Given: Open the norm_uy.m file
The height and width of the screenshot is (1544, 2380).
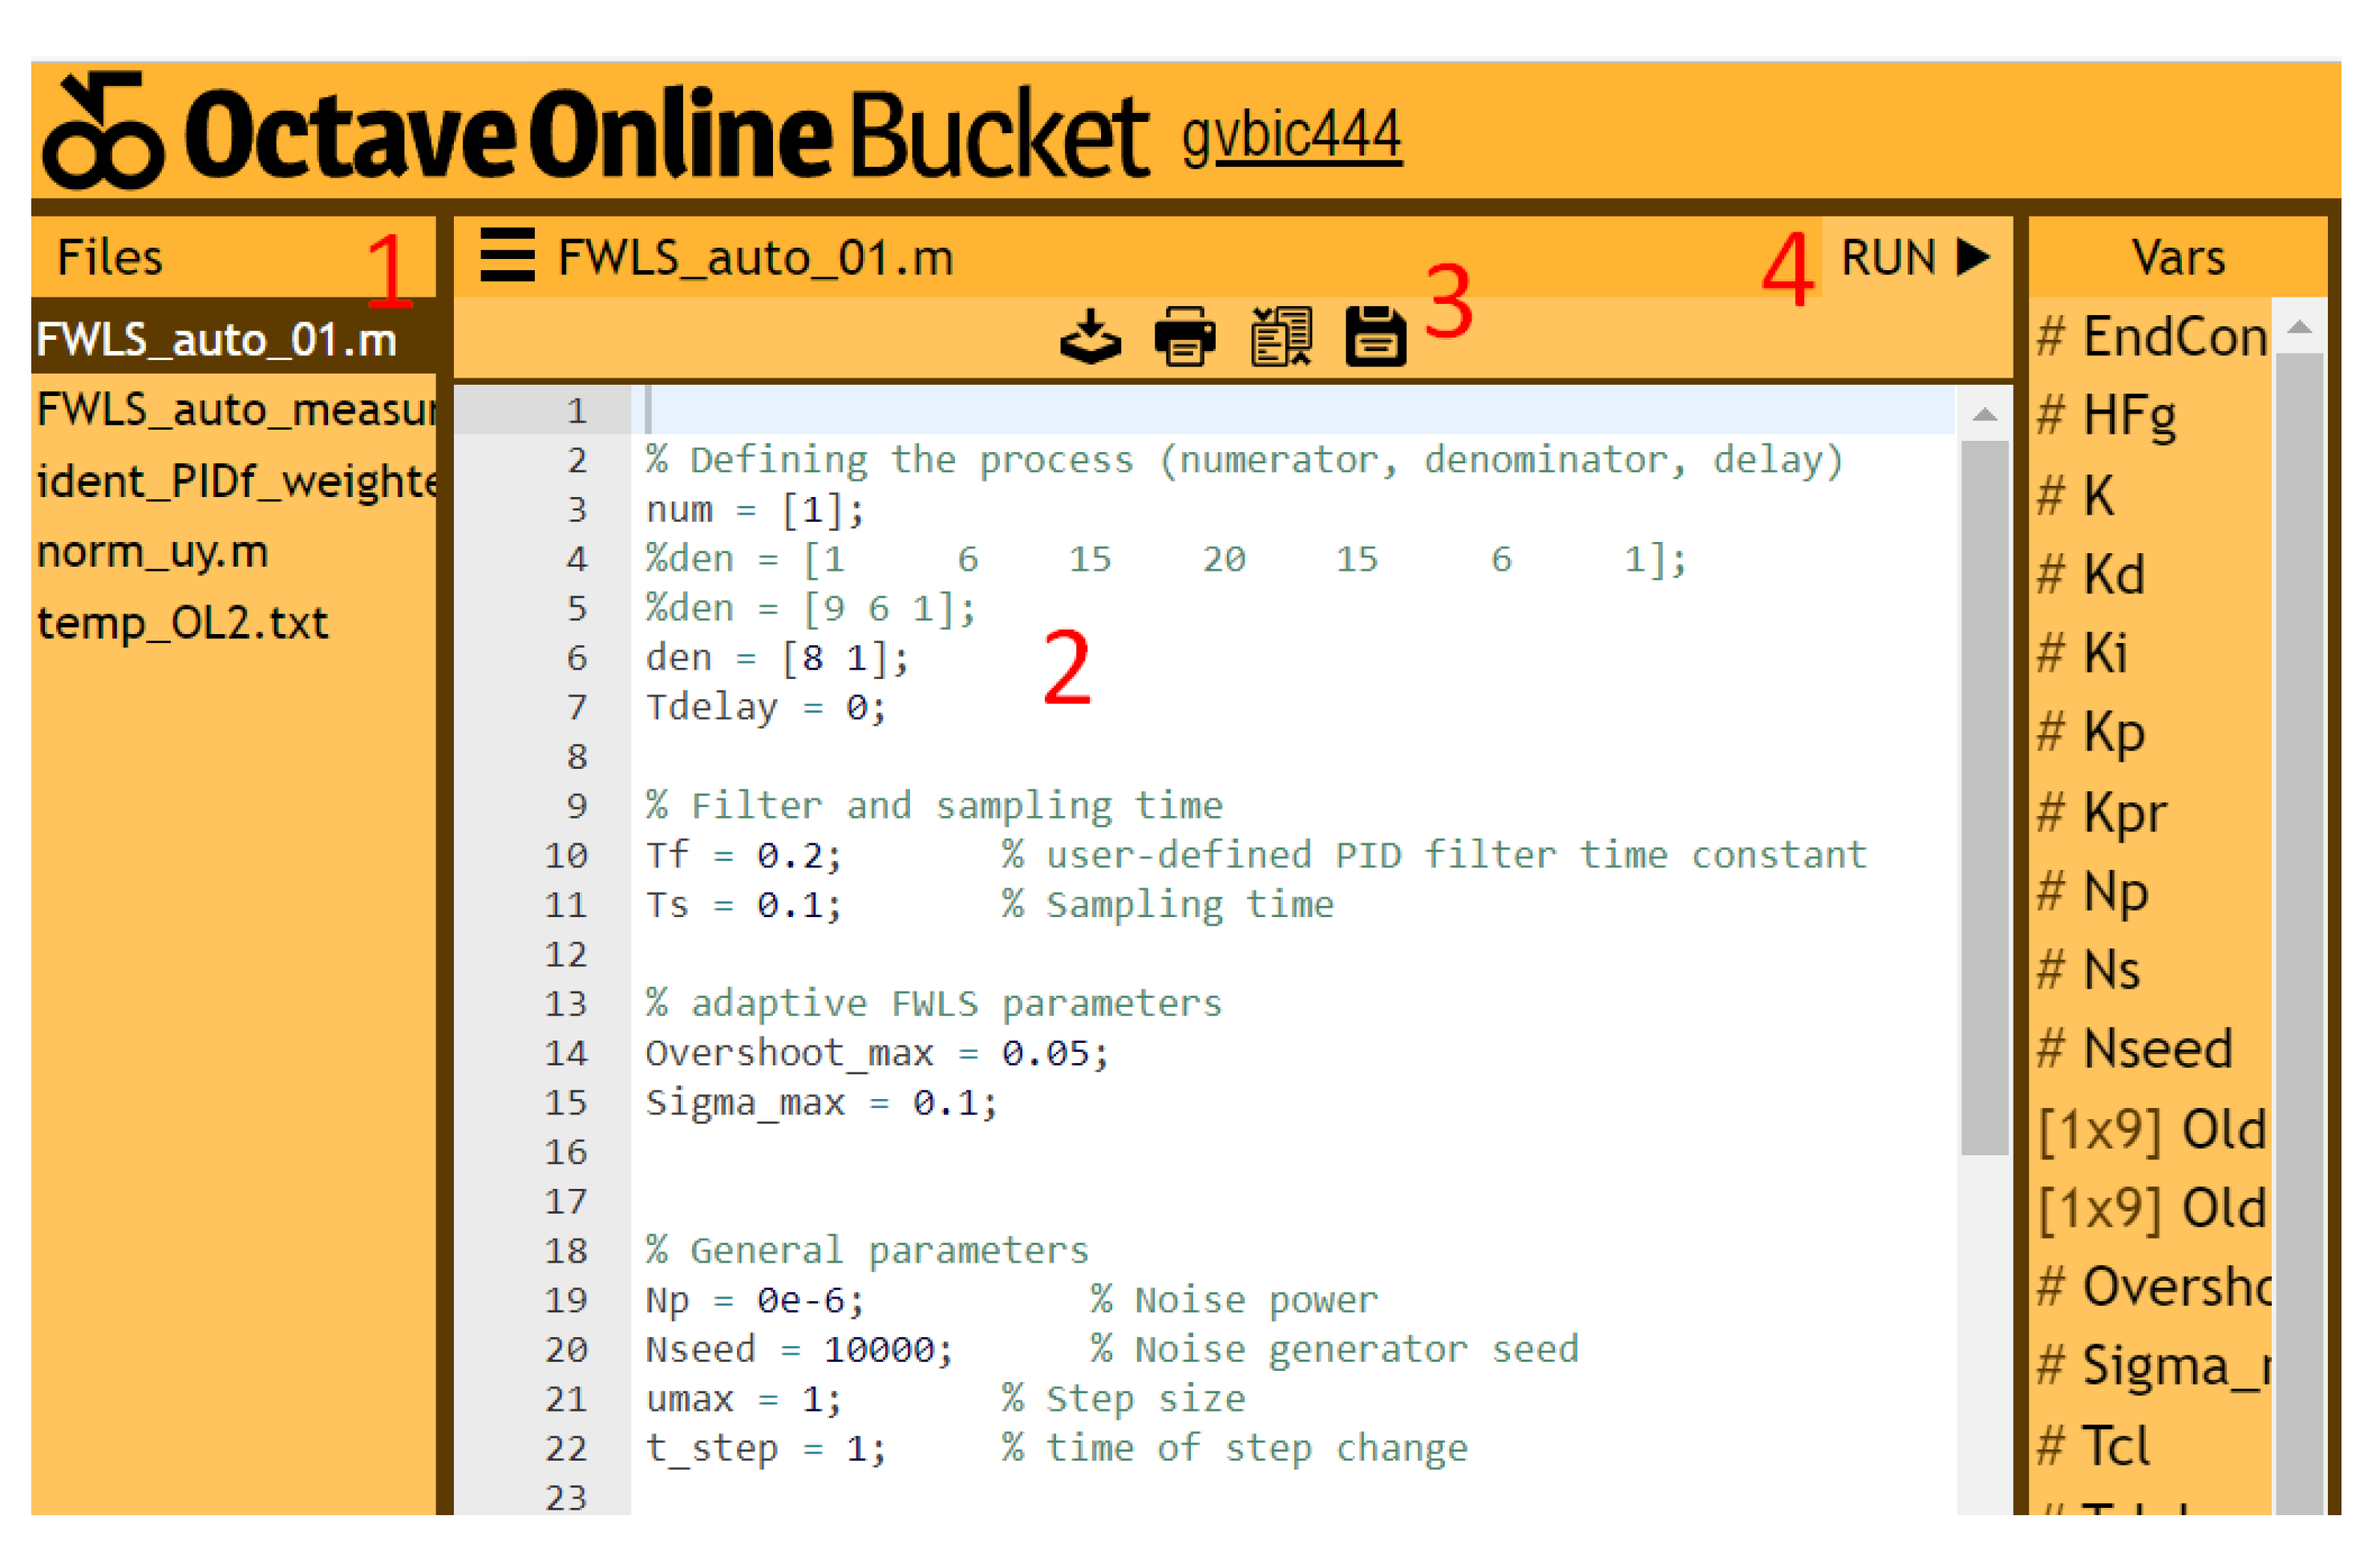Looking at the screenshot, I should 153,552.
